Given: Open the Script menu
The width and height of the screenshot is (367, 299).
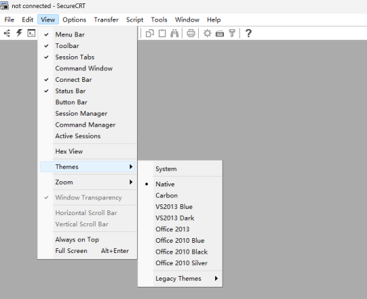Looking at the screenshot, I should 135,20.
